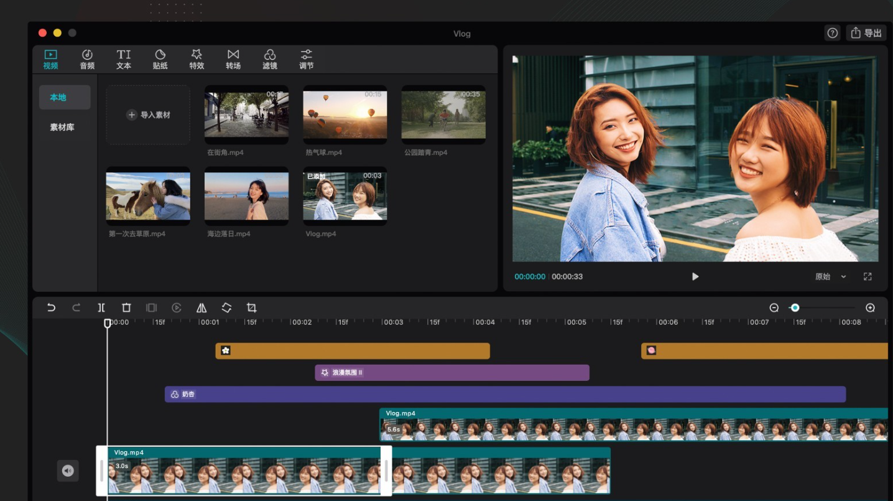893x501 pixels.
Task: Select the crop tool icon
Action: (x=251, y=307)
